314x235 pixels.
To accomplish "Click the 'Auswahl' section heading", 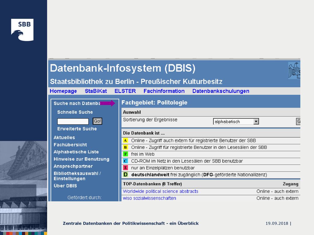I will pyautogui.click(x=132, y=112).
